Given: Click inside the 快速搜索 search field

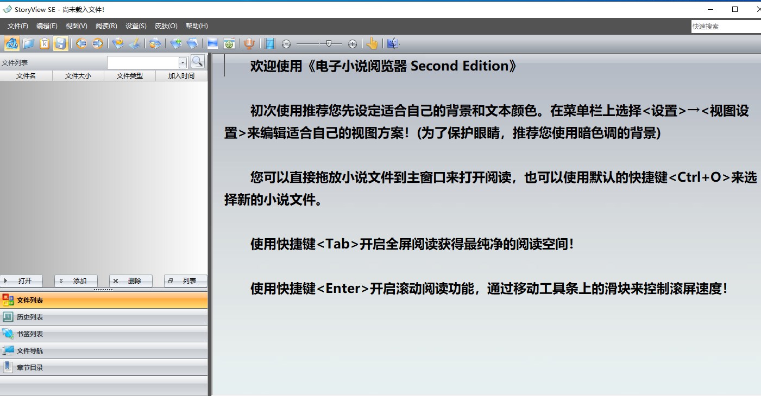Looking at the screenshot, I should coord(725,25).
